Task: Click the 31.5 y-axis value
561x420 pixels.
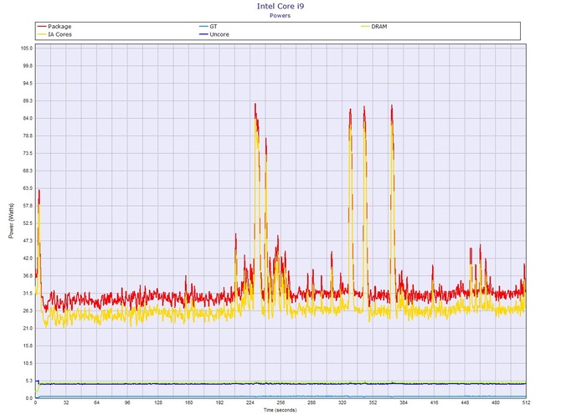Action: point(28,293)
